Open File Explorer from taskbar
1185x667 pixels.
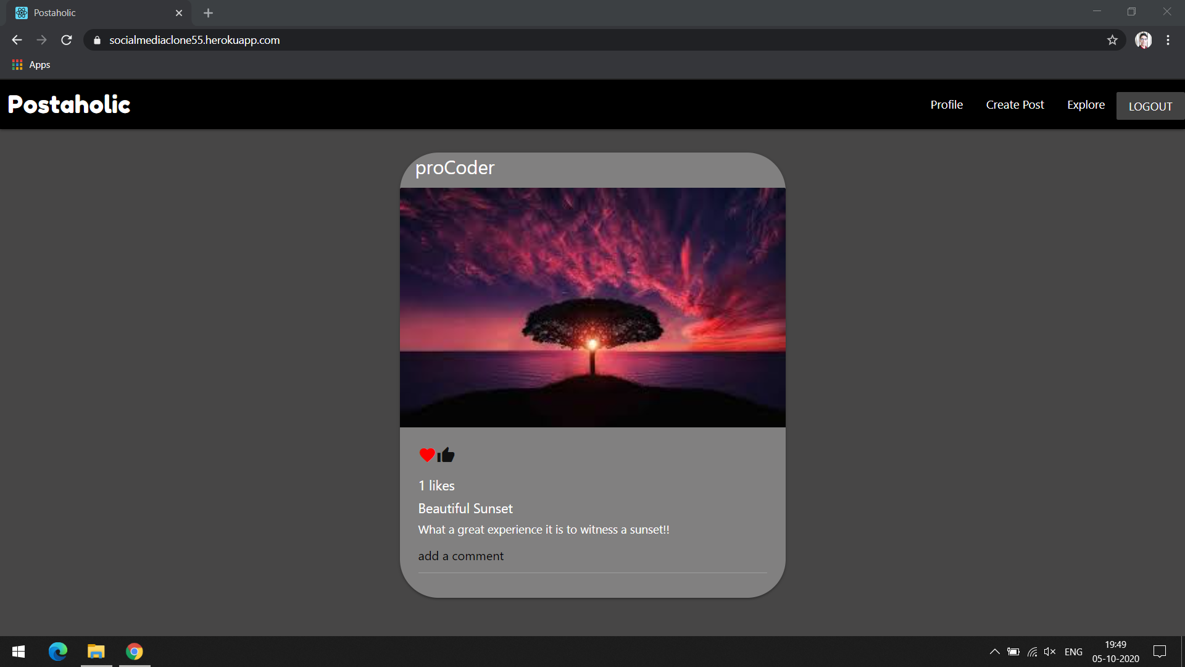pos(96,652)
